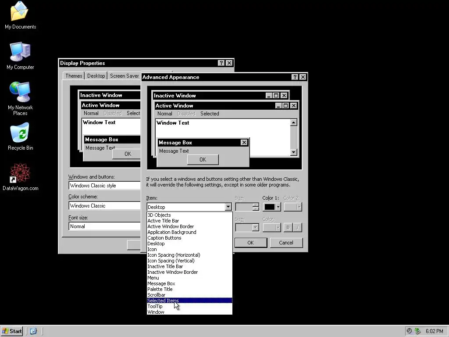The image size is (449, 337).
Task: Choose Inactive Window Border entry
Action: tap(189, 272)
